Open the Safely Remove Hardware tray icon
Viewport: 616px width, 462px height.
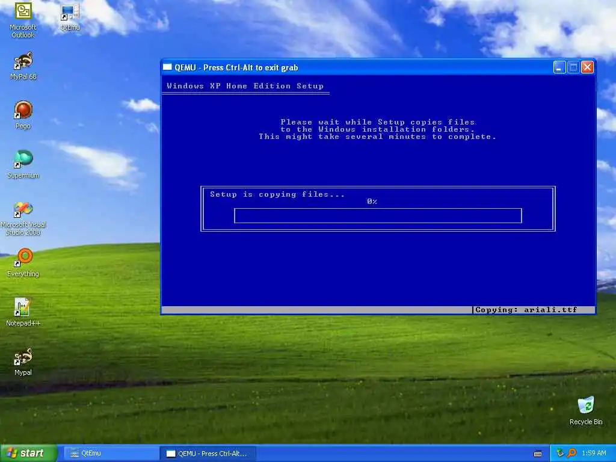[x=560, y=453]
